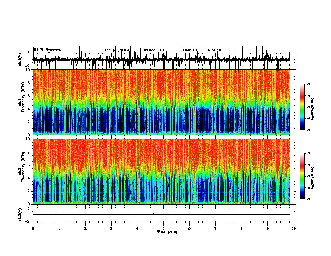Click the time-axis tick label "2"
This screenshot has width=331, height=256.
pyautogui.click(x=85, y=228)
